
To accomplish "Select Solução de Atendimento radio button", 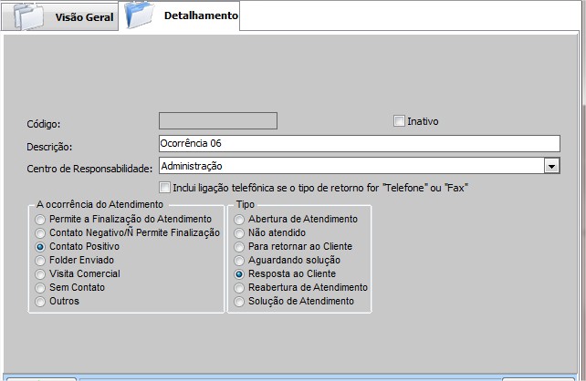I will coord(240,302).
